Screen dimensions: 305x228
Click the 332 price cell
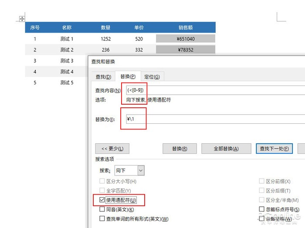tap(139, 50)
